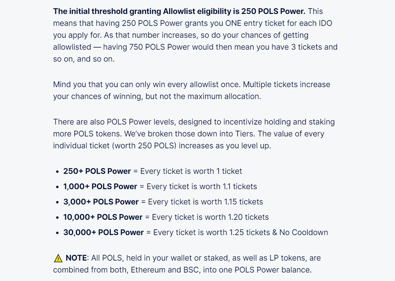
Task: Click the phrase 'No Cooldown'
Action: [303, 232]
